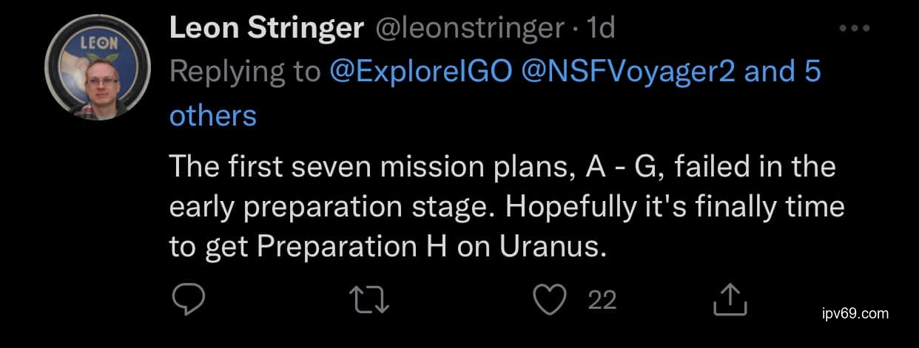The width and height of the screenshot is (919, 348).
Task: Click the ipv69.com watermark
Action: [x=855, y=313]
